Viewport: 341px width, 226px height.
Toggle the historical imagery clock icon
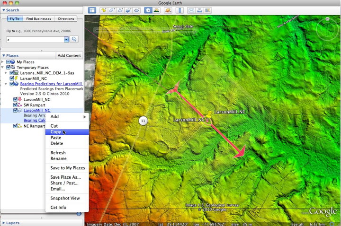click(x=148, y=10)
